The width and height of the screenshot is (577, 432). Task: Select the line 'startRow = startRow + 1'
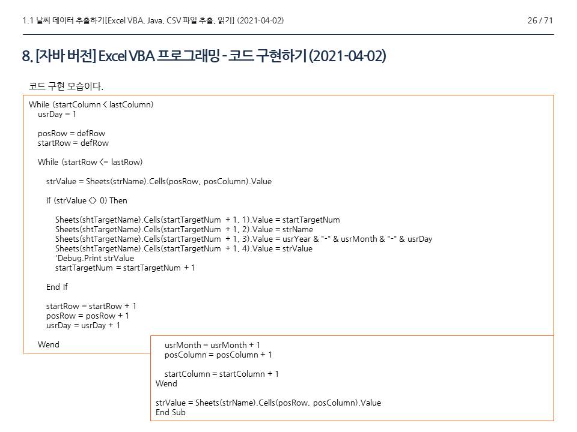pos(91,306)
